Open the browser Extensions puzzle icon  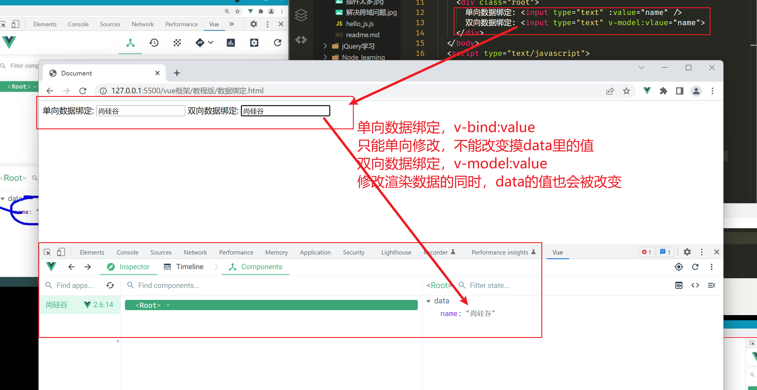tap(663, 91)
